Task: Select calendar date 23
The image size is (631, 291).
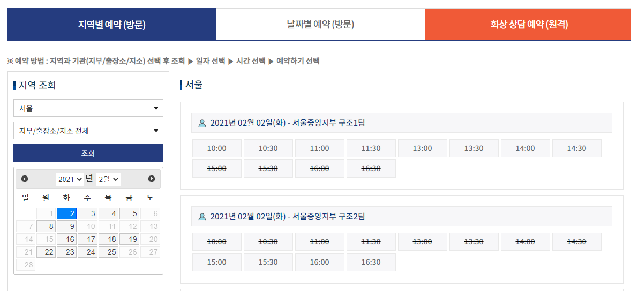Action: [x=67, y=252]
